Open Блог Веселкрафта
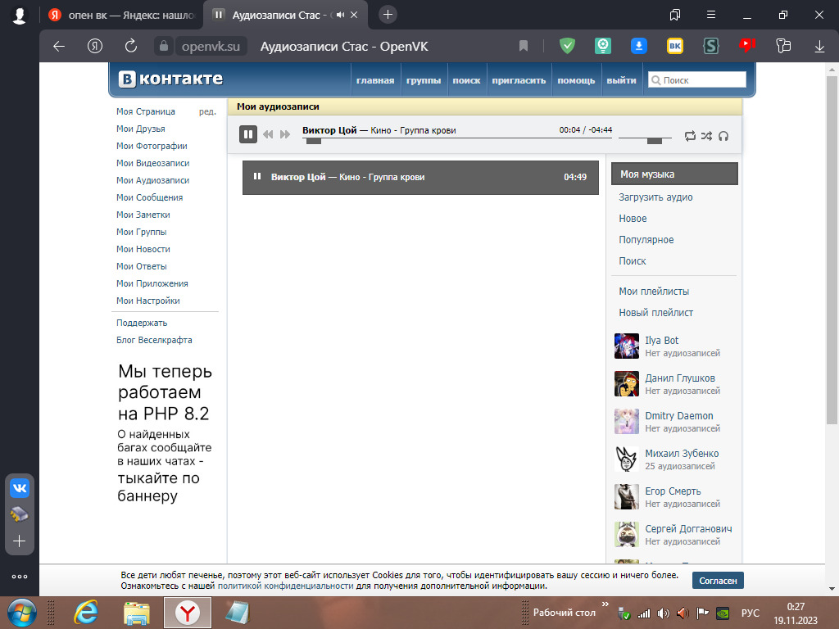Image resolution: width=839 pixels, height=629 pixels. click(154, 340)
